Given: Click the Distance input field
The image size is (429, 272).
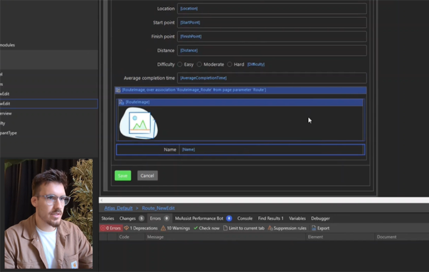Looking at the screenshot, I should point(272,50).
